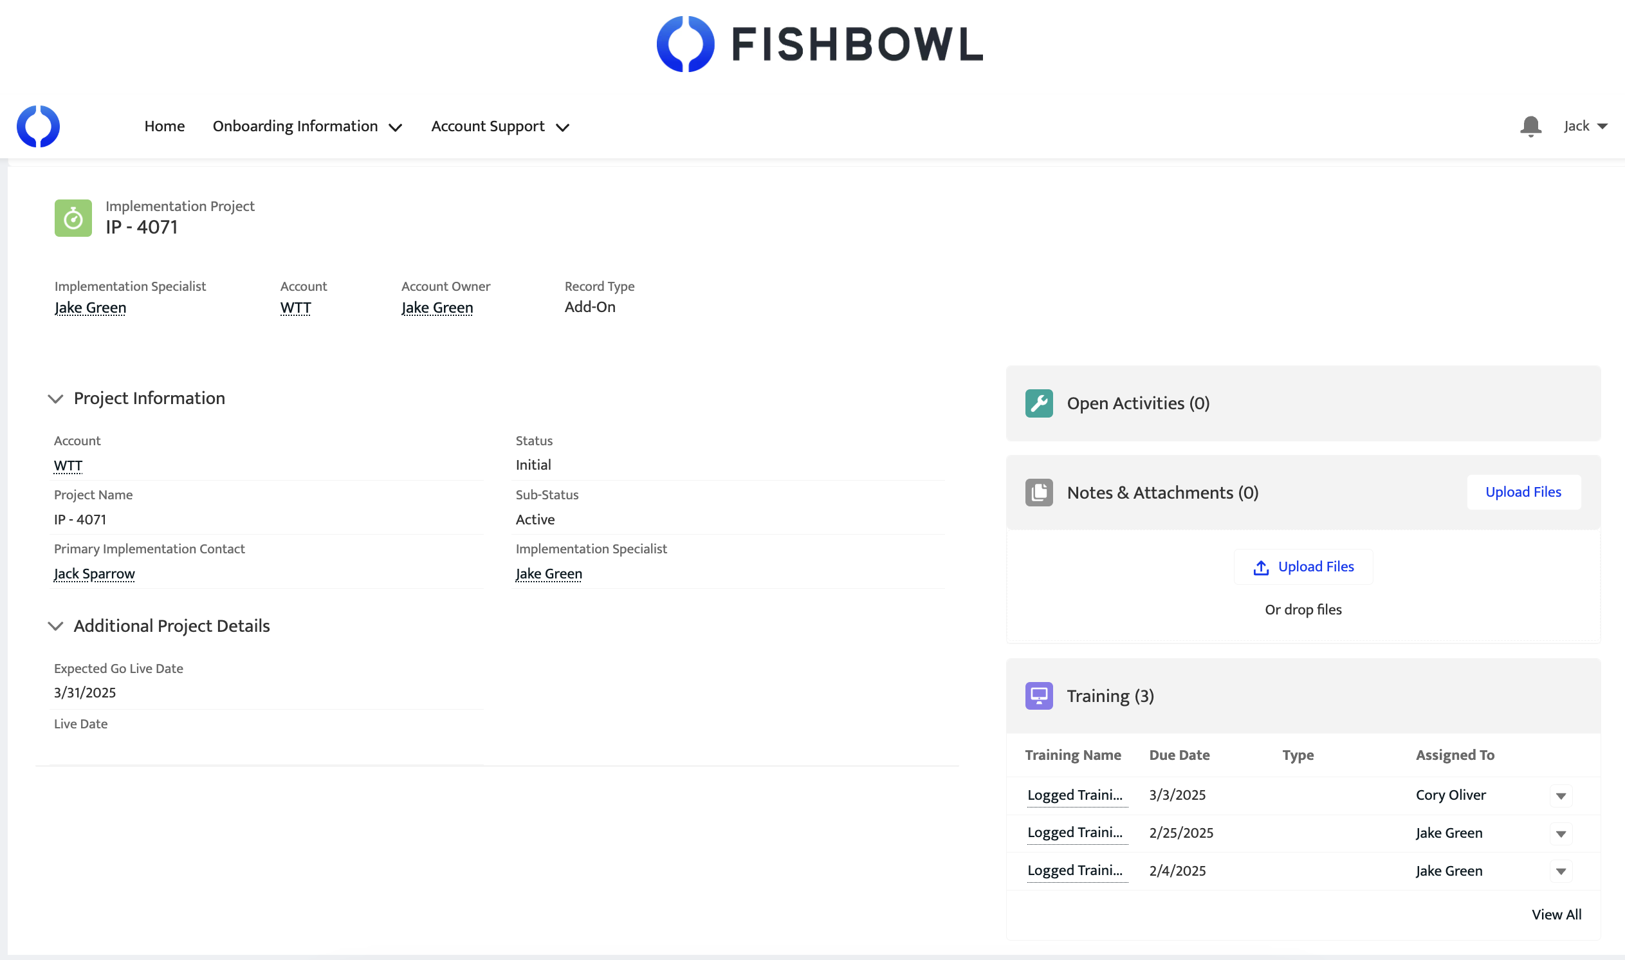Open the Jack Sparrow contact link
The image size is (1625, 960).
point(94,573)
